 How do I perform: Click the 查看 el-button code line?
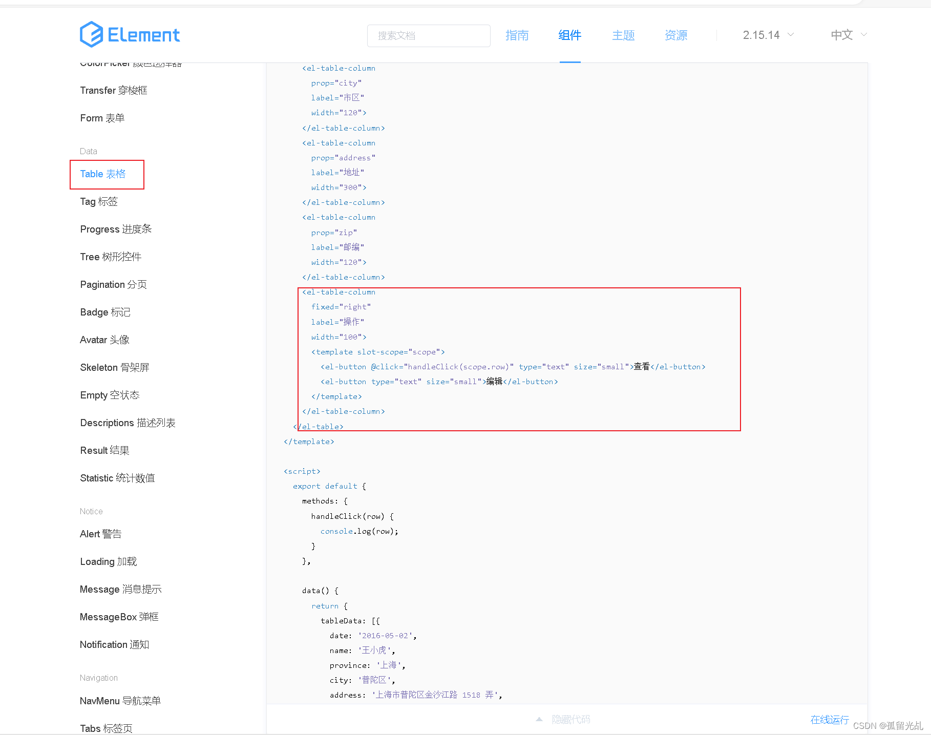click(513, 367)
